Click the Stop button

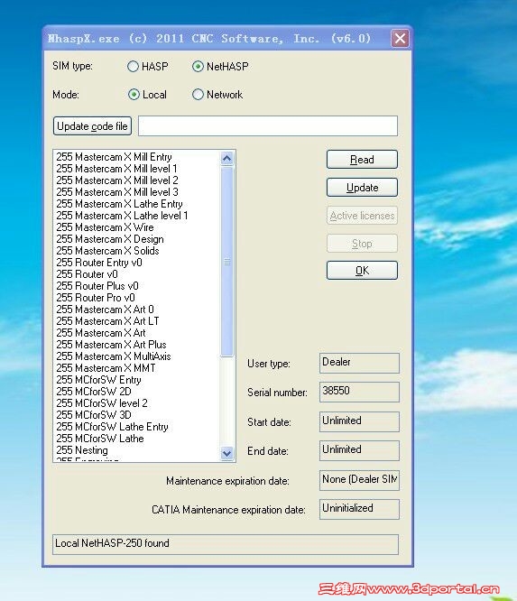pos(362,244)
